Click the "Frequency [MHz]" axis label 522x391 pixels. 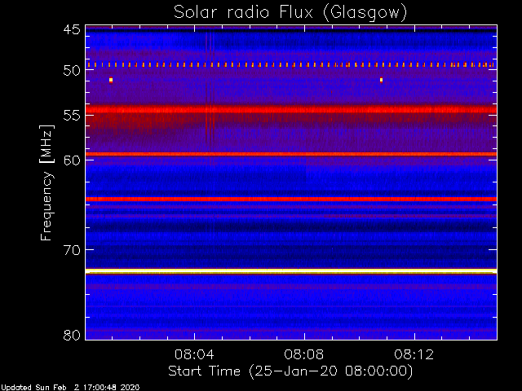tap(46, 182)
